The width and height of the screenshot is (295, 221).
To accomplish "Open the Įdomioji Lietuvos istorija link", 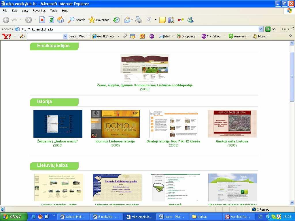I will pyautogui.click(x=115, y=141).
